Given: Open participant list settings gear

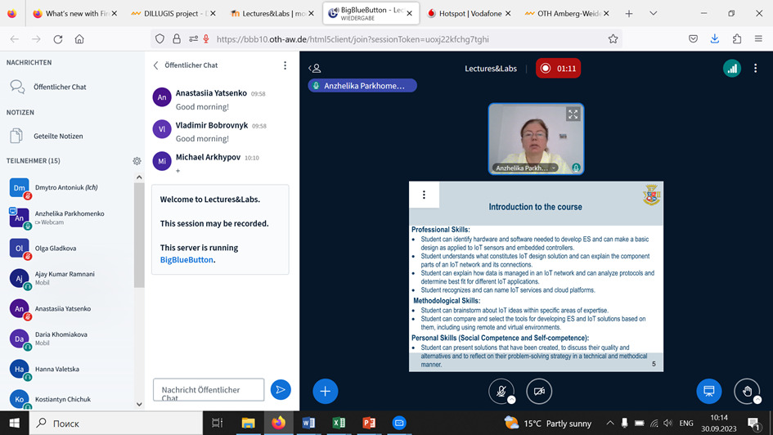Looking at the screenshot, I should tap(137, 161).
